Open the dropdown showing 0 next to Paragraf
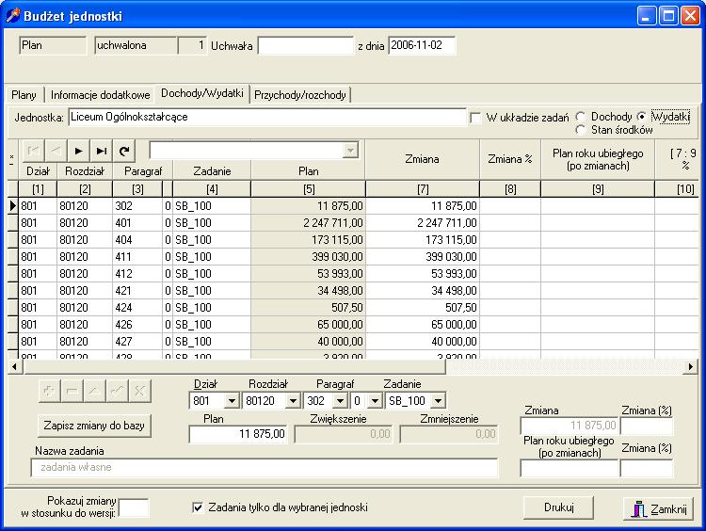Screen dimensions: 706x531 click(x=375, y=400)
